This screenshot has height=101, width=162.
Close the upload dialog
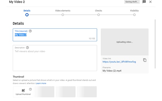150,2
